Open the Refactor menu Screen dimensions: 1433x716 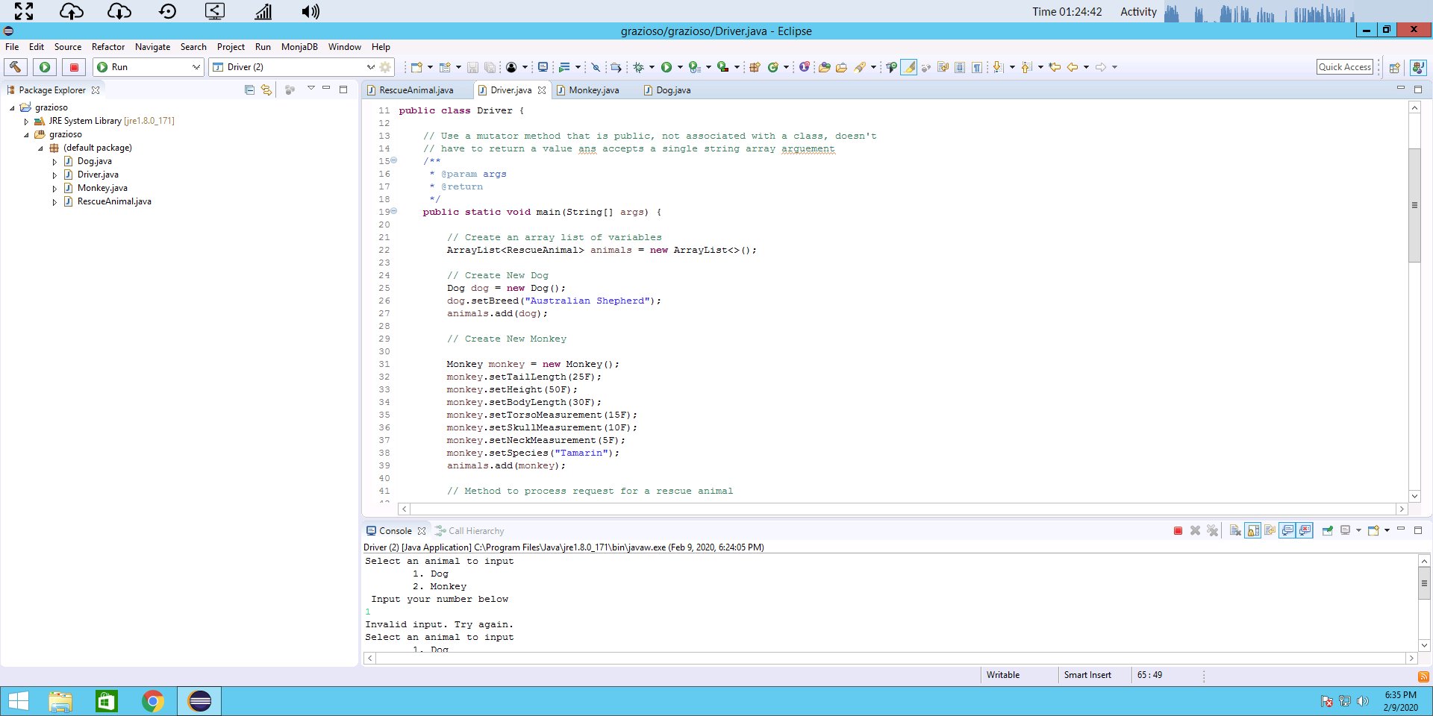point(108,47)
